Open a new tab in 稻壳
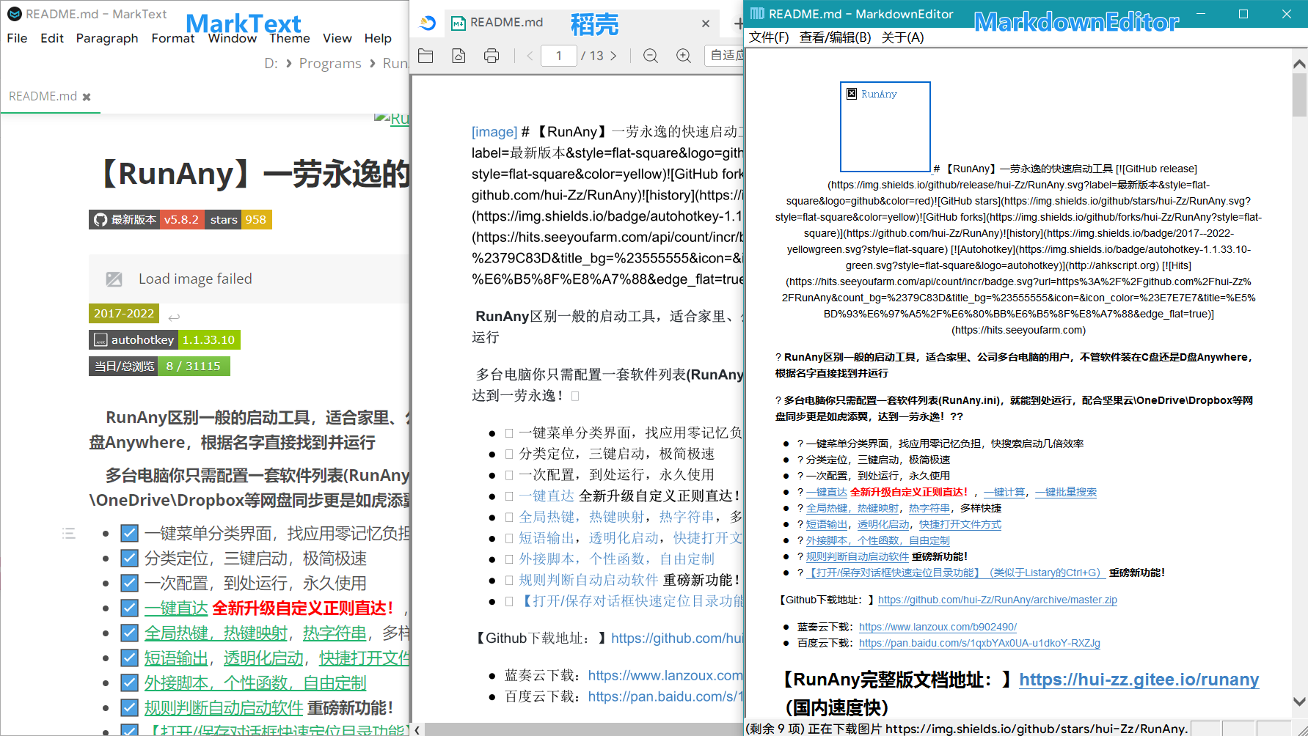This screenshot has height=736, width=1308. [x=738, y=23]
